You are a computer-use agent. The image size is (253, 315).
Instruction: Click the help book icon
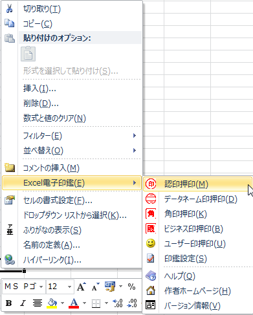tap(151, 276)
